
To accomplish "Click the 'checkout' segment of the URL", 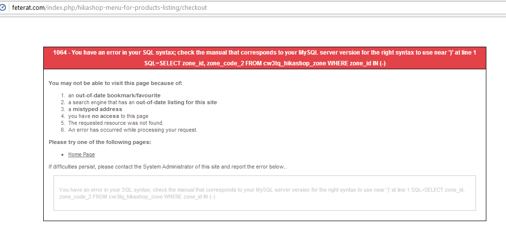I will (194, 7).
